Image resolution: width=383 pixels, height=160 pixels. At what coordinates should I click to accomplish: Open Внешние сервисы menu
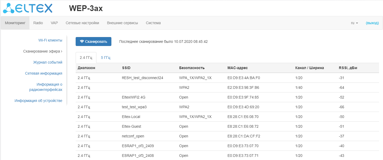122,23
